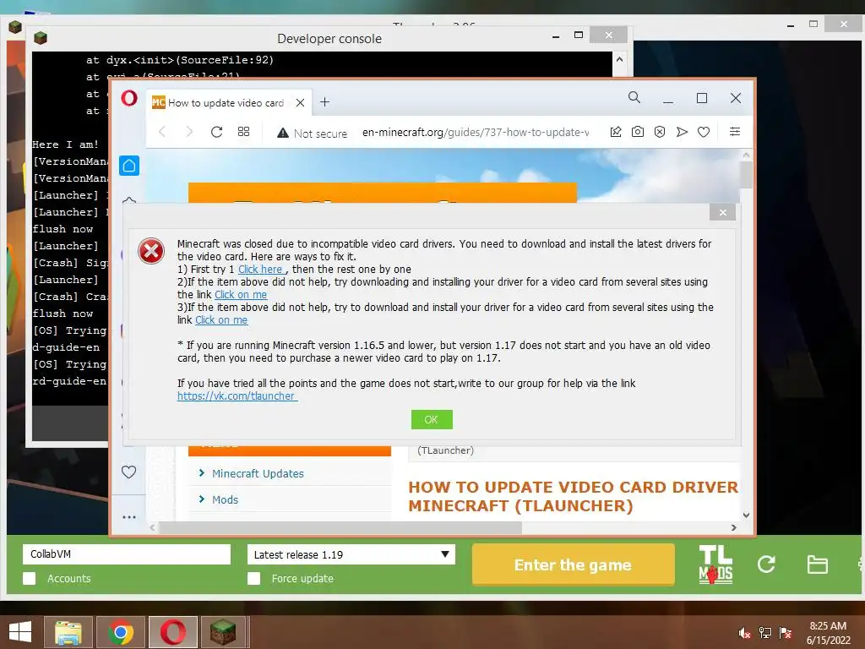Click Opera scroll down arrow
Image resolution: width=865 pixels, height=649 pixels.
tap(747, 515)
